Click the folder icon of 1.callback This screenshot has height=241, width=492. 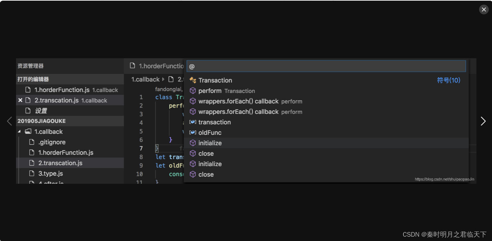pyautogui.click(x=28, y=131)
